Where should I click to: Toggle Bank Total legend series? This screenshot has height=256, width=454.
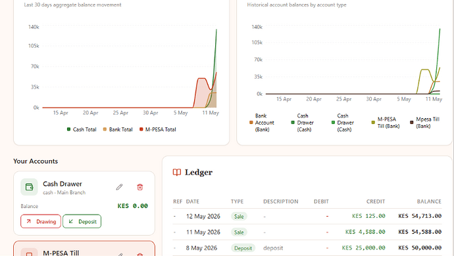coord(118,129)
